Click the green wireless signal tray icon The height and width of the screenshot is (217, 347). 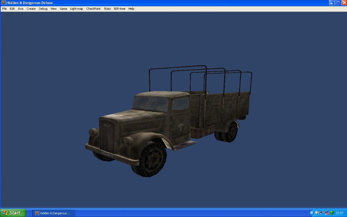[x=332, y=213]
